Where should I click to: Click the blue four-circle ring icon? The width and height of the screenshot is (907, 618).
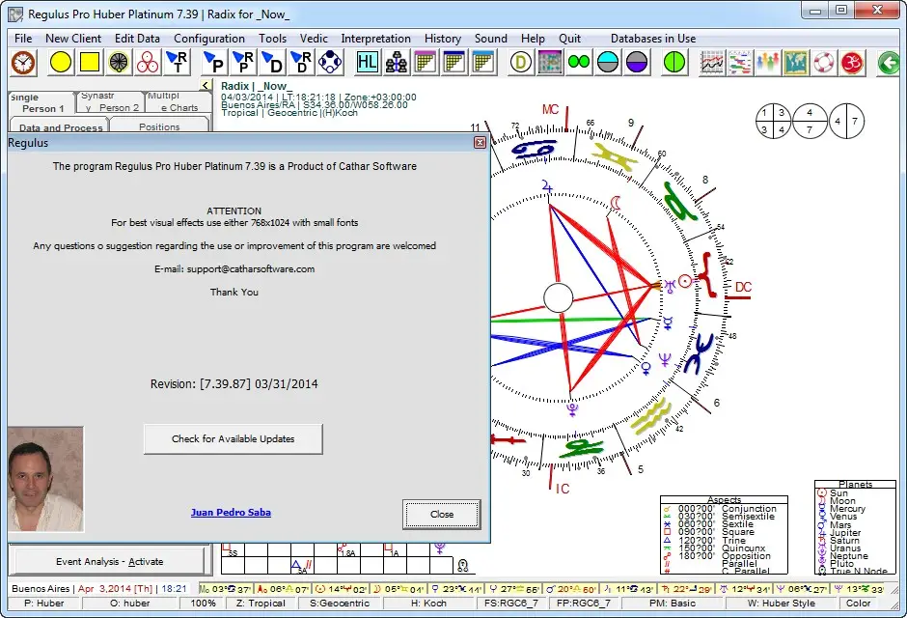click(330, 63)
